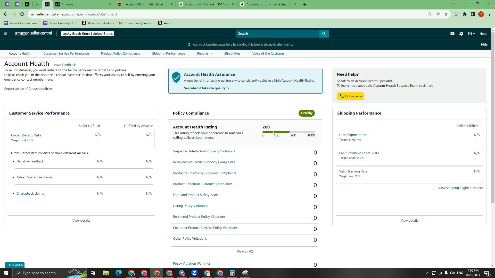
Task: Open the browser zoom magnifier icon
Action: tap(430, 14)
